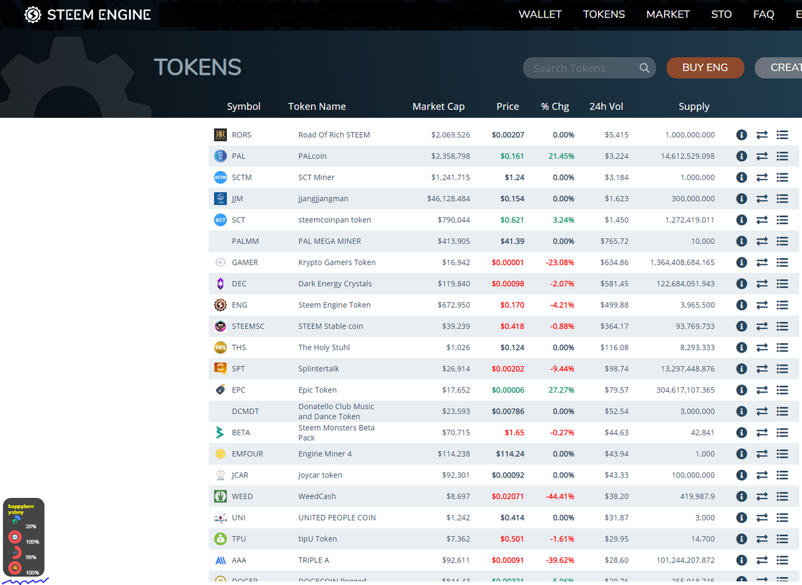Open info for EMFOUR token
Viewport: 802px width, 585px height.
pyautogui.click(x=741, y=454)
